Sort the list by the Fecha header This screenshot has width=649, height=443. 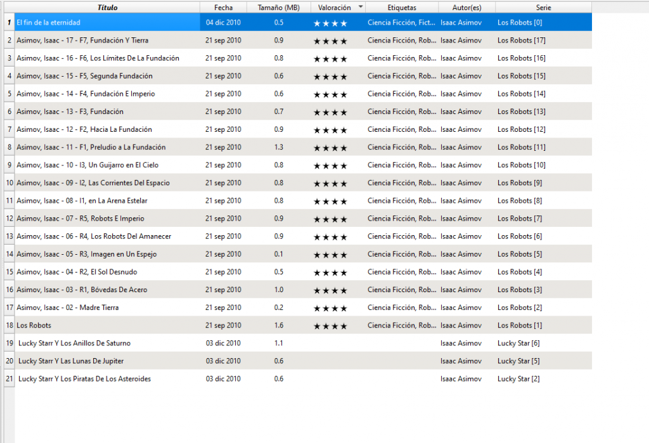(224, 8)
